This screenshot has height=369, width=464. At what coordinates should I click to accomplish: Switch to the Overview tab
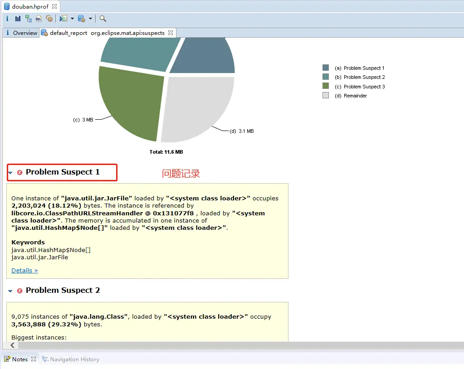click(21, 33)
